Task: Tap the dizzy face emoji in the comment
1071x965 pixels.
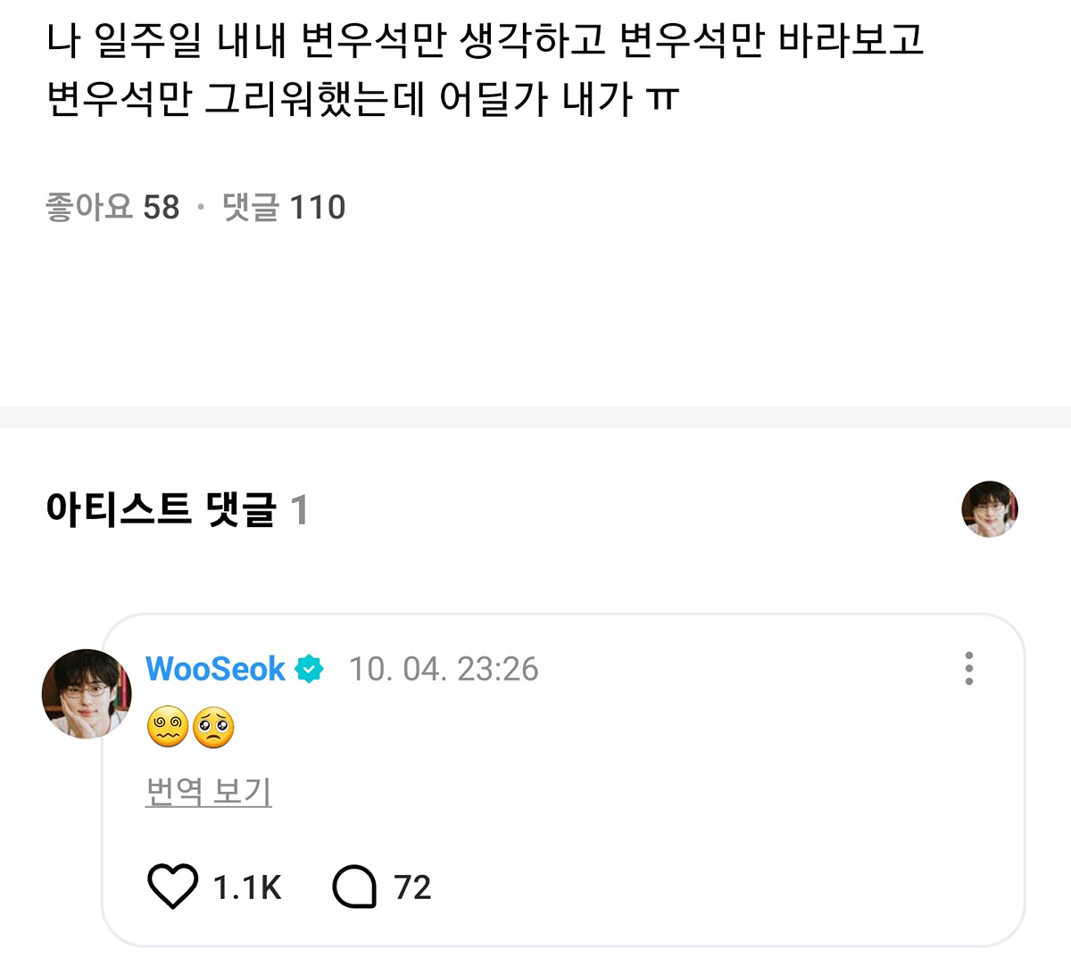Action: click(167, 728)
